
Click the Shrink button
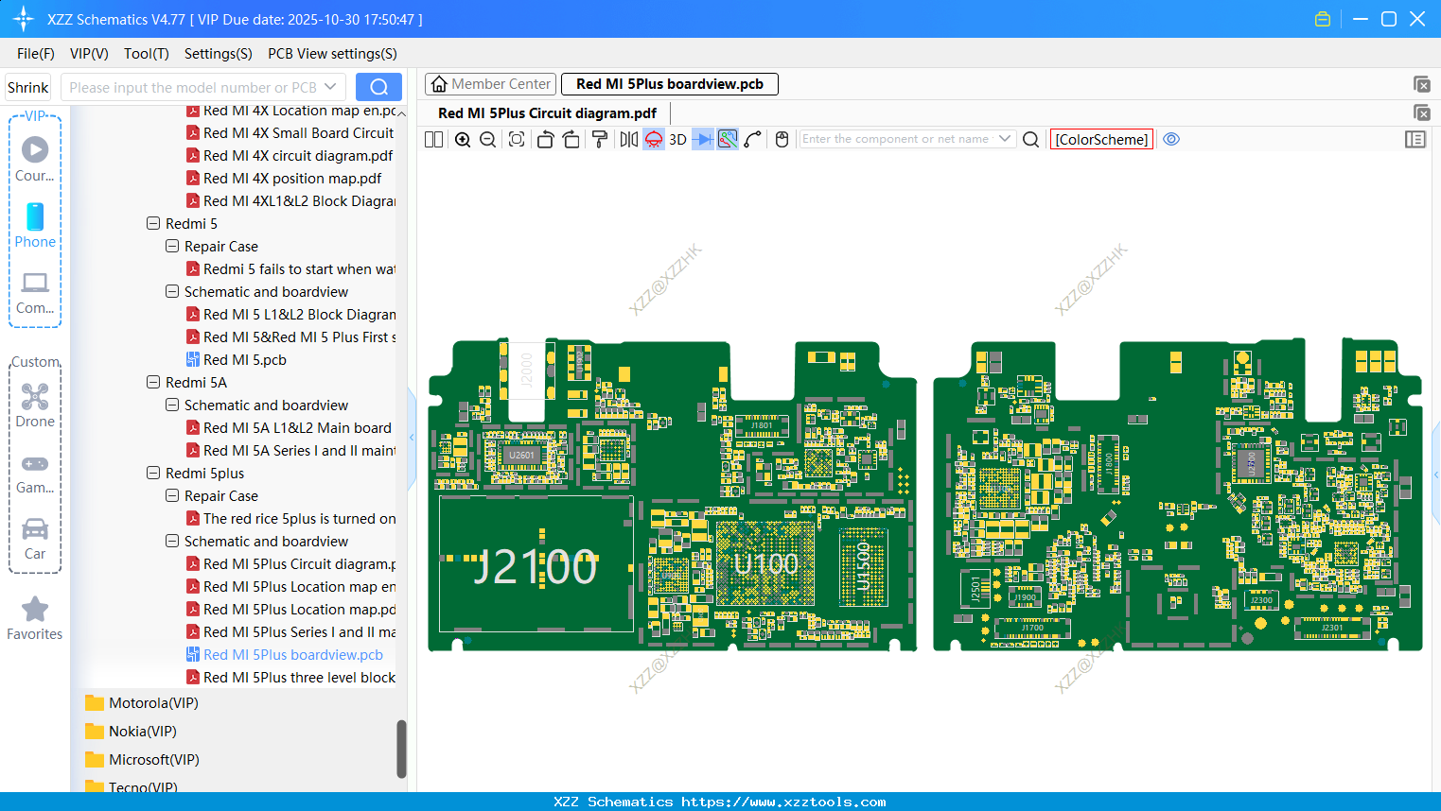[x=28, y=87]
